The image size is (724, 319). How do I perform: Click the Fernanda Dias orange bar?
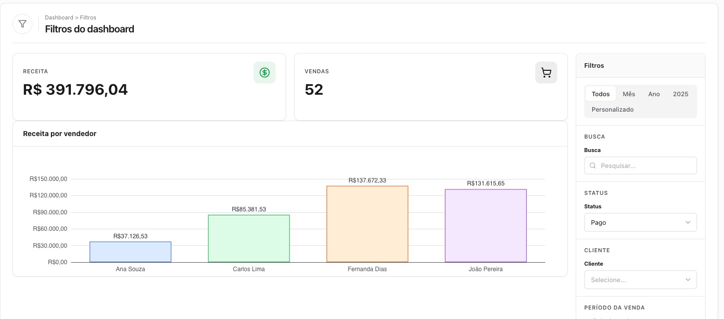367,224
